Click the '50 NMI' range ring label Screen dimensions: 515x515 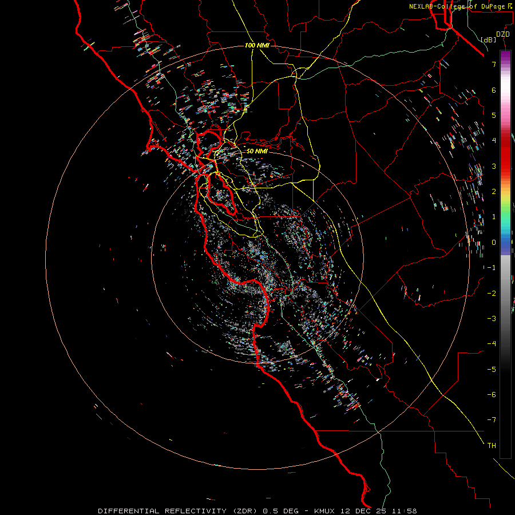point(257,151)
